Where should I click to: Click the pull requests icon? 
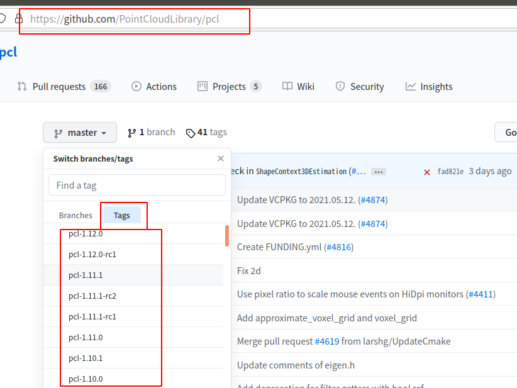tap(22, 86)
